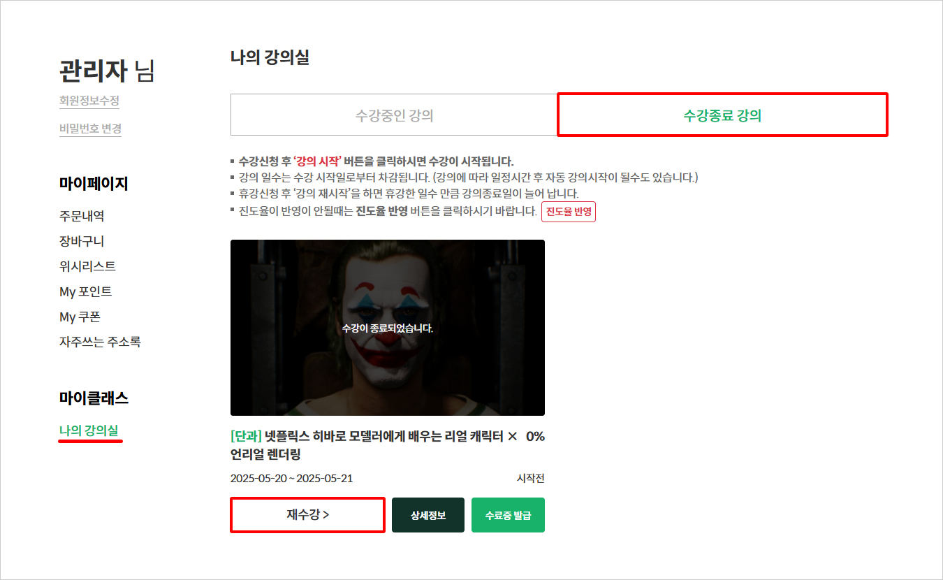Click the 마이페이지 section heading

[x=94, y=184]
